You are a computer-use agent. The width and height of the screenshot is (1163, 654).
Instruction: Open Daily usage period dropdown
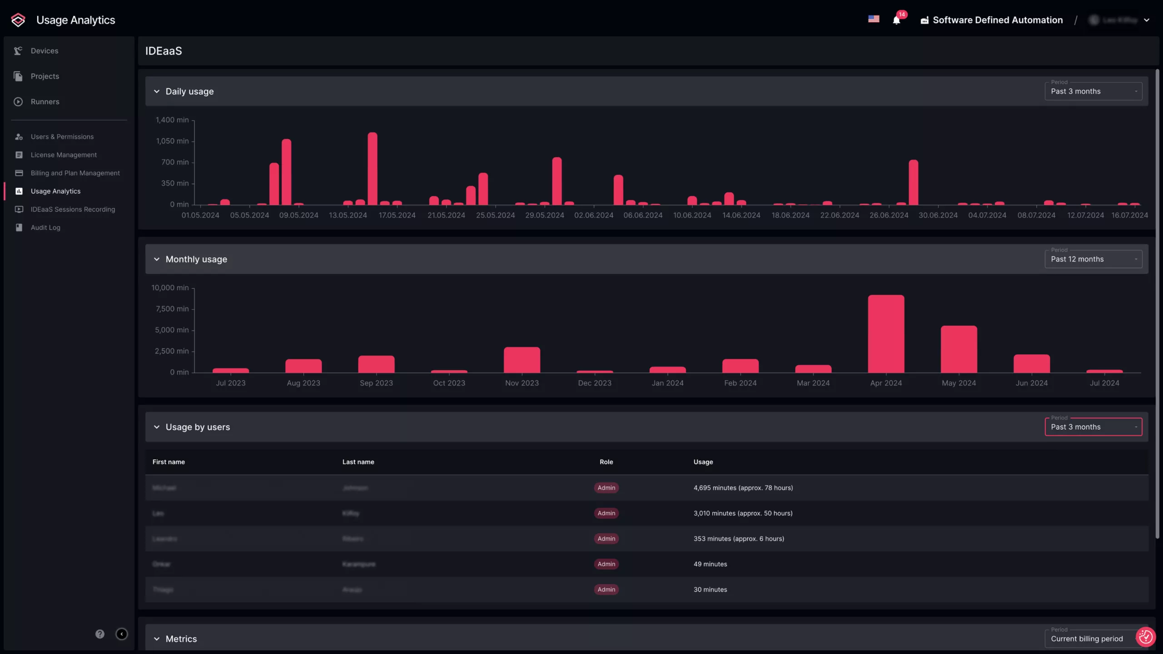pyautogui.click(x=1093, y=91)
